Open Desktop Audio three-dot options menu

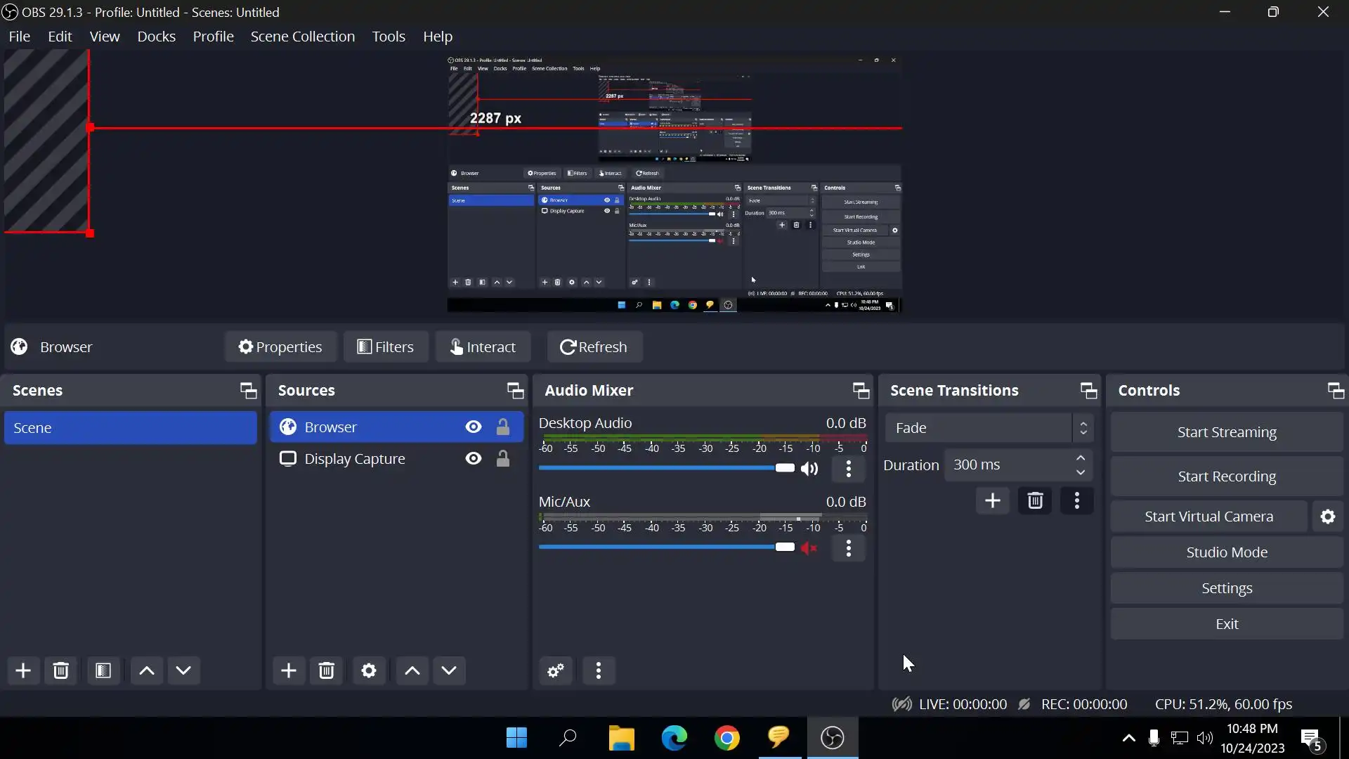tap(849, 469)
